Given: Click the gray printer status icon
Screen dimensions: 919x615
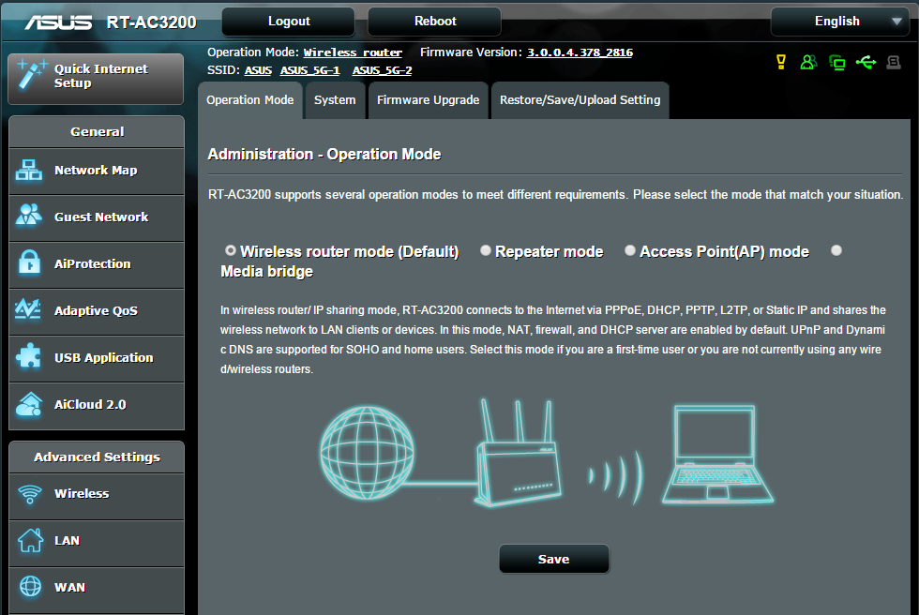Looking at the screenshot, I should tap(893, 62).
